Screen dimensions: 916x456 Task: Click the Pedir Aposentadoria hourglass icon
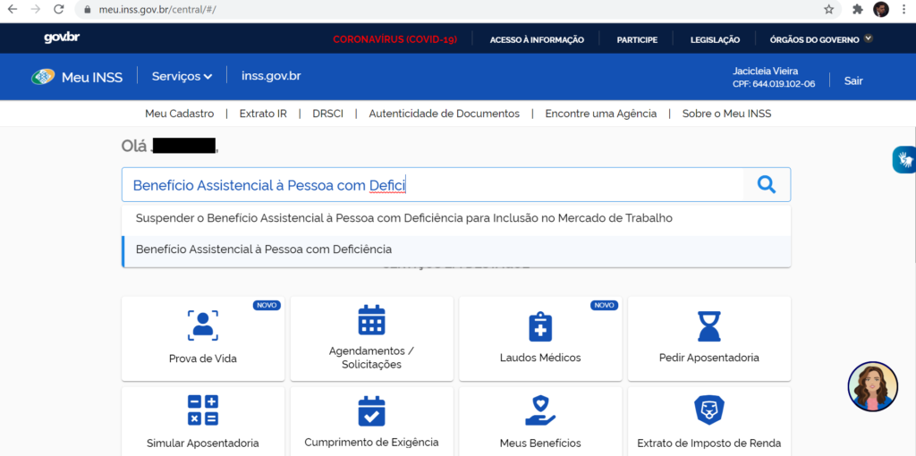coord(709,325)
